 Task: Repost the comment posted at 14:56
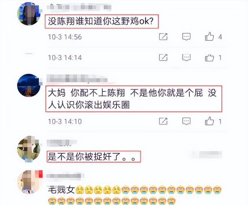(x=163, y=37)
